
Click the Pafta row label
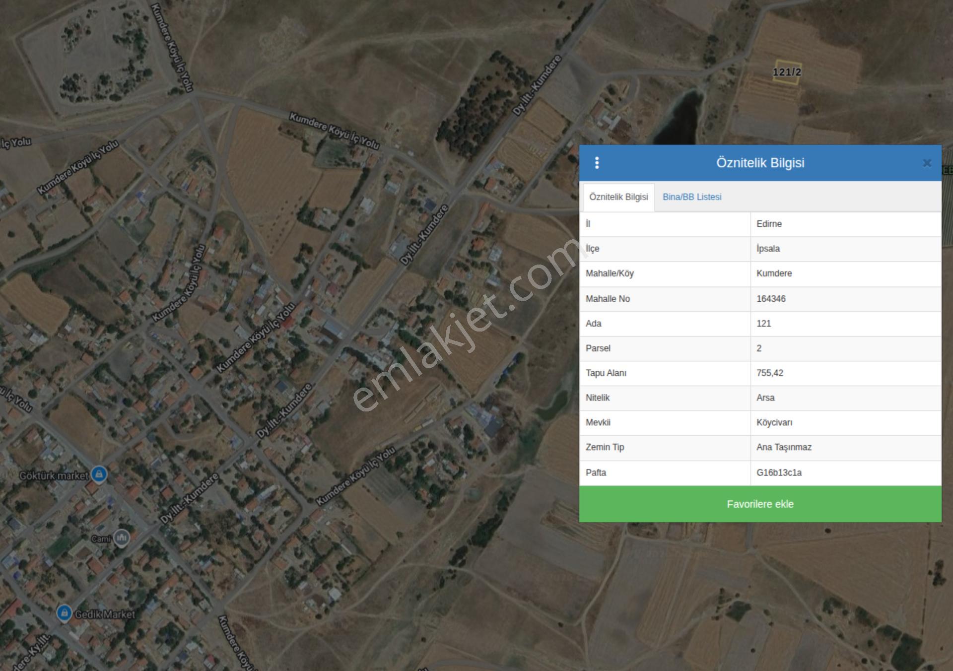596,473
